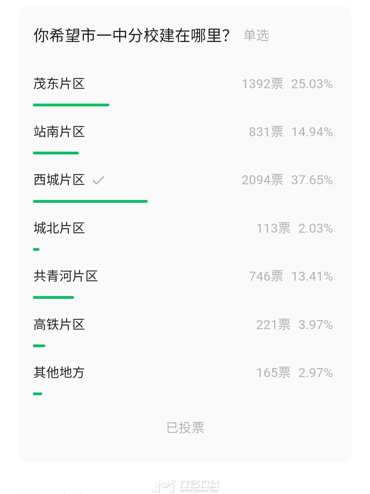Viewport: 370px width, 494px height.
Task: Click the checkmark next to 西城片区
Action: [x=98, y=180]
